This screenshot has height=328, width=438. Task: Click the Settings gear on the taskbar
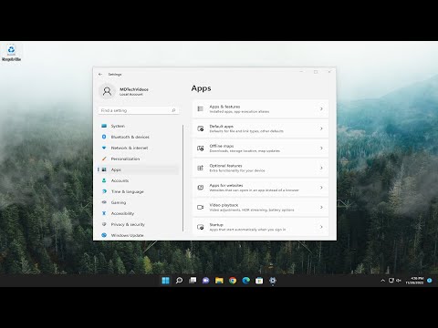pyautogui.click(x=273, y=281)
